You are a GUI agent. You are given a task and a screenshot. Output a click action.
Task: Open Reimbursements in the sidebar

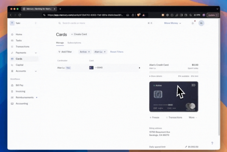[24, 98]
